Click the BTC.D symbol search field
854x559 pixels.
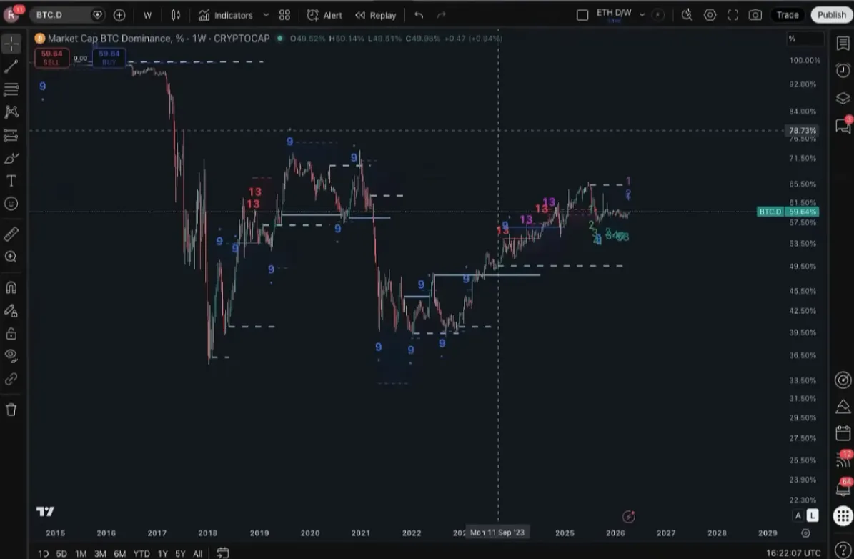click(x=61, y=15)
